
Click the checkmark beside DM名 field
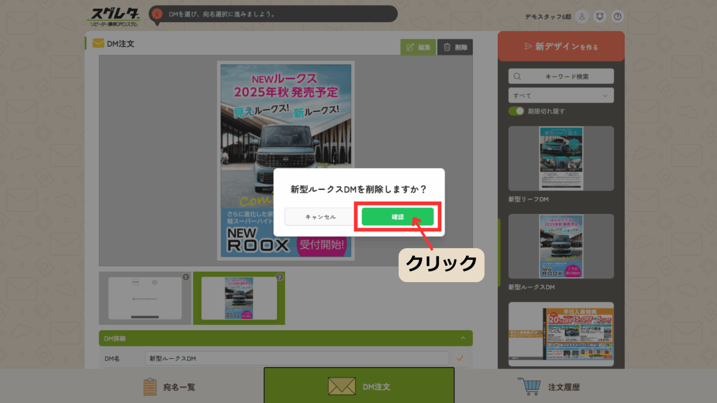(x=460, y=358)
